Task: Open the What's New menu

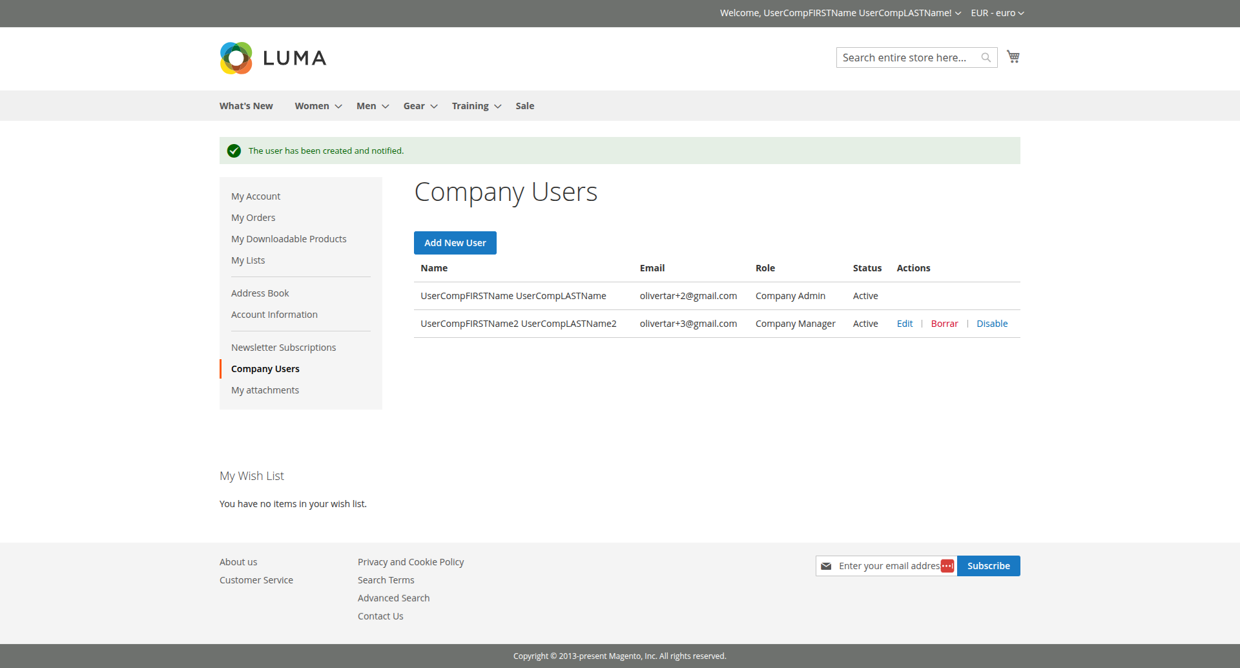Action: pyautogui.click(x=245, y=105)
